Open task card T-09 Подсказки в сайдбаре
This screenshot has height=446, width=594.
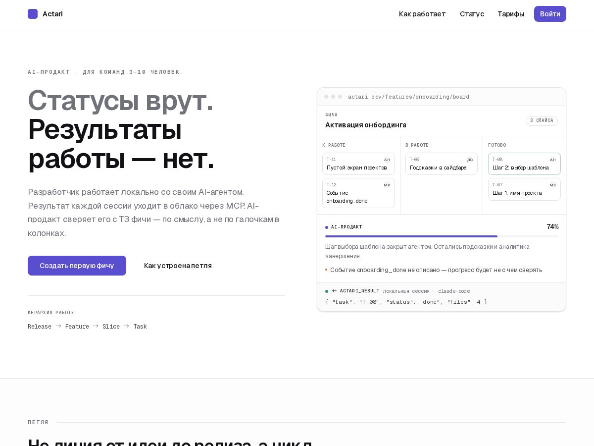(x=442, y=164)
